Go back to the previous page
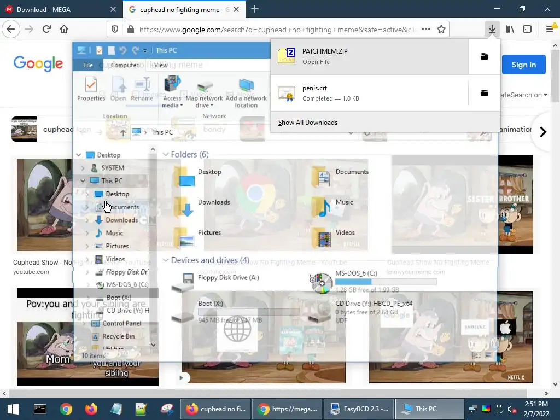 coord(11,29)
